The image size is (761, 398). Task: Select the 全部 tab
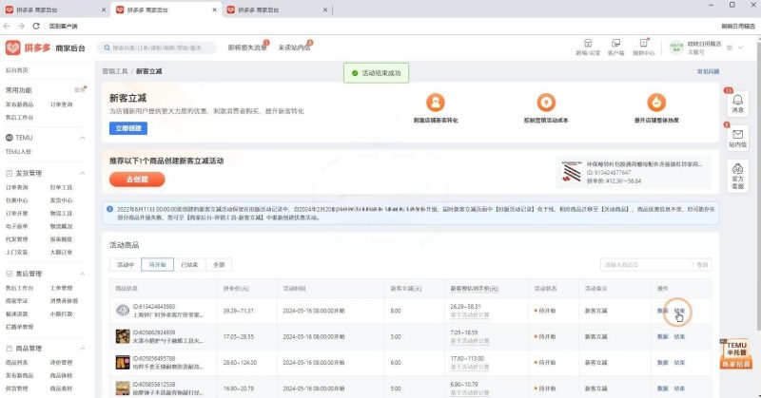coord(219,264)
